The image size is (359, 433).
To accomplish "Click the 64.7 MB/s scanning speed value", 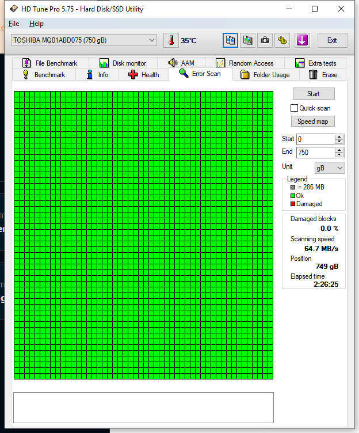I will [321, 249].
